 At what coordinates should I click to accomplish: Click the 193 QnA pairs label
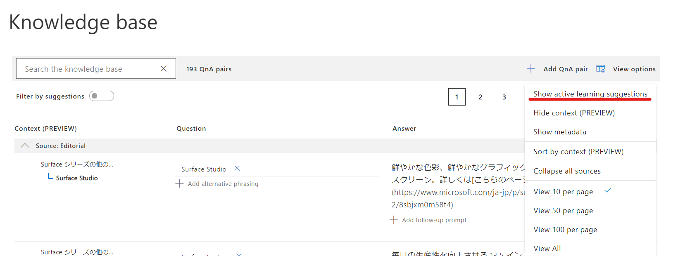[209, 69]
